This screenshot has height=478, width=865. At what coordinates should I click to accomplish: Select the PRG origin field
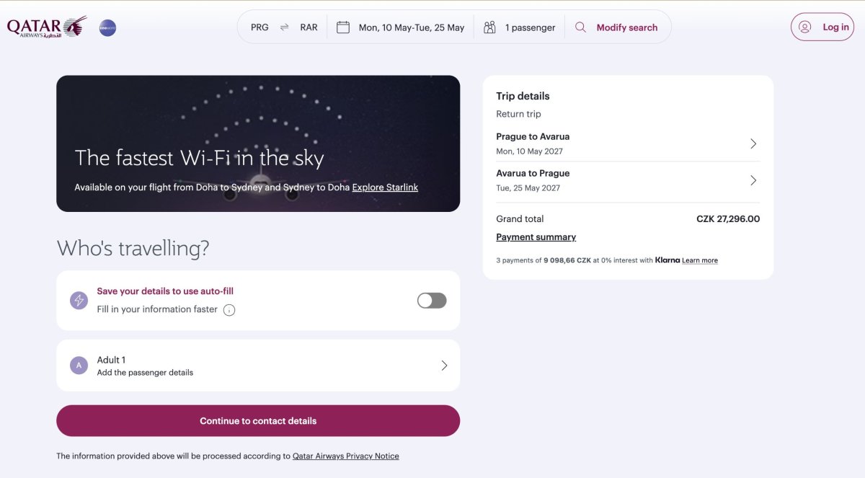tap(259, 27)
